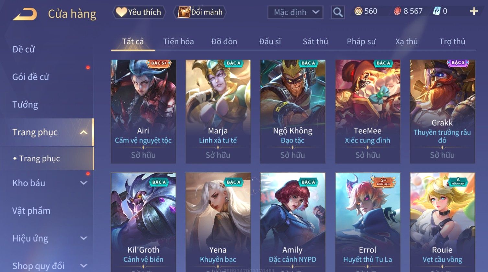Open Tướng in the sidebar
This screenshot has width=488, height=272.
click(x=25, y=105)
